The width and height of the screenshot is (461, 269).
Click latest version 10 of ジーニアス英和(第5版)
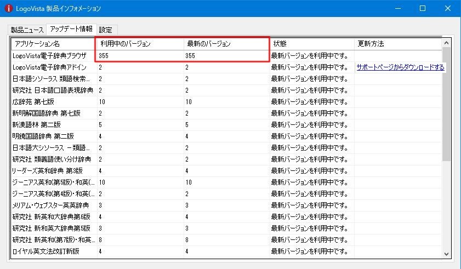point(189,182)
